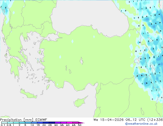This screenshot has width=163, height=126.
Task: Click the legend value label '20'
Action: [44, 125]
